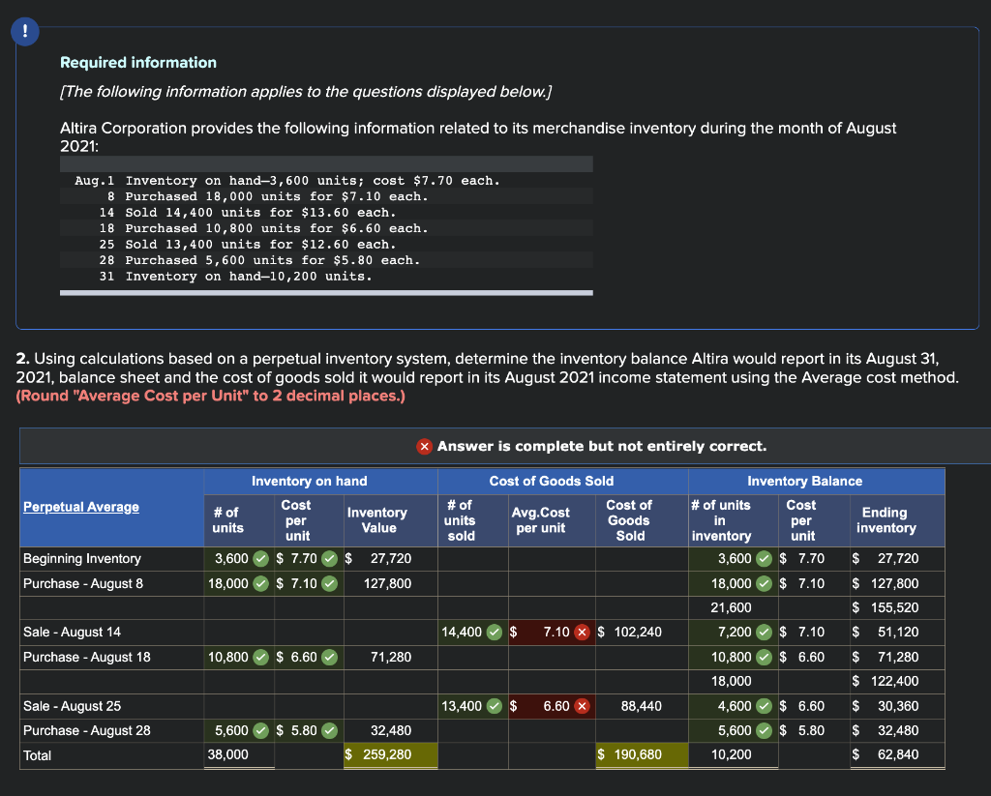The height and width of the screenshot is (796, 991).
Task: Select the 13,400 units sold field
Action: point(472,706)
